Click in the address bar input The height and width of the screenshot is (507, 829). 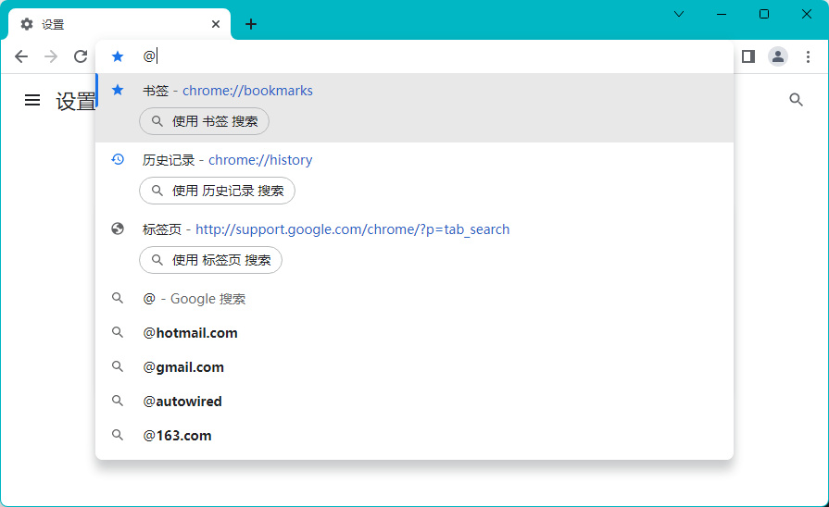click(417, 56)
